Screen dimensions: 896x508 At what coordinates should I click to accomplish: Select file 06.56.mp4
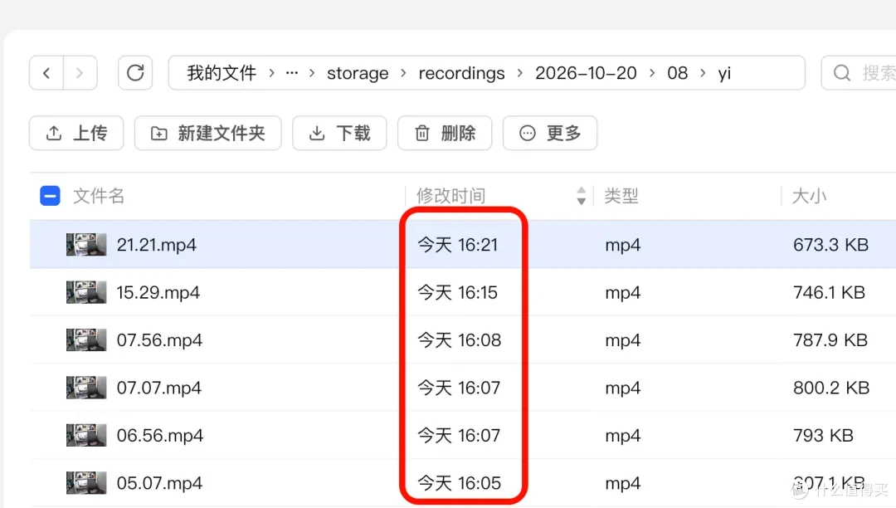coord(160,436)
